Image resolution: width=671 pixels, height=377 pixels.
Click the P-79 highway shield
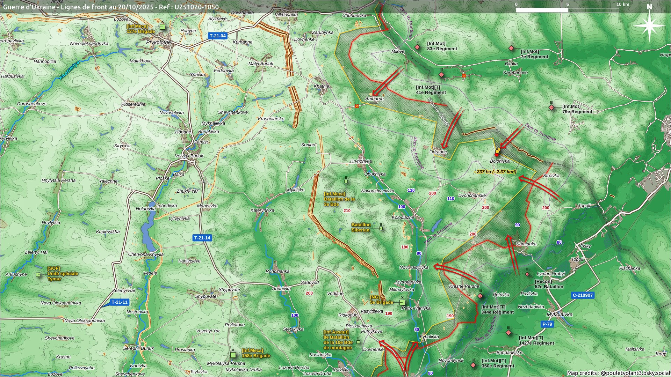point(547,324)
